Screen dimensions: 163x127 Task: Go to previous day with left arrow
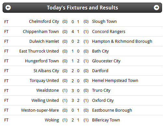8,8
